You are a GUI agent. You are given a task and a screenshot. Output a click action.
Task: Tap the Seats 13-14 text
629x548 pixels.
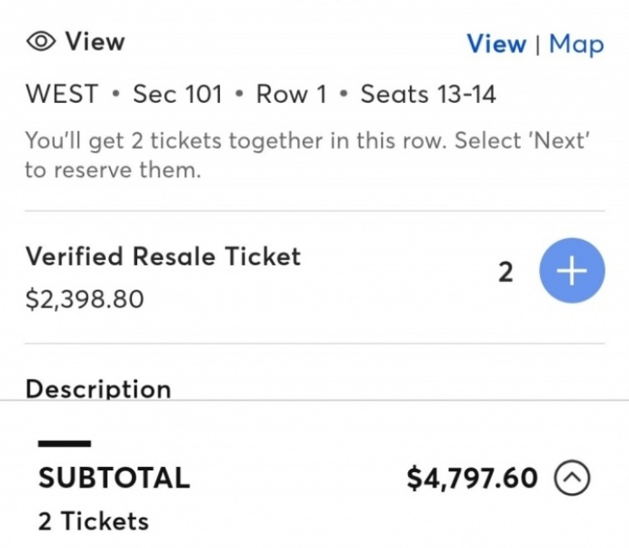point(428,94)
